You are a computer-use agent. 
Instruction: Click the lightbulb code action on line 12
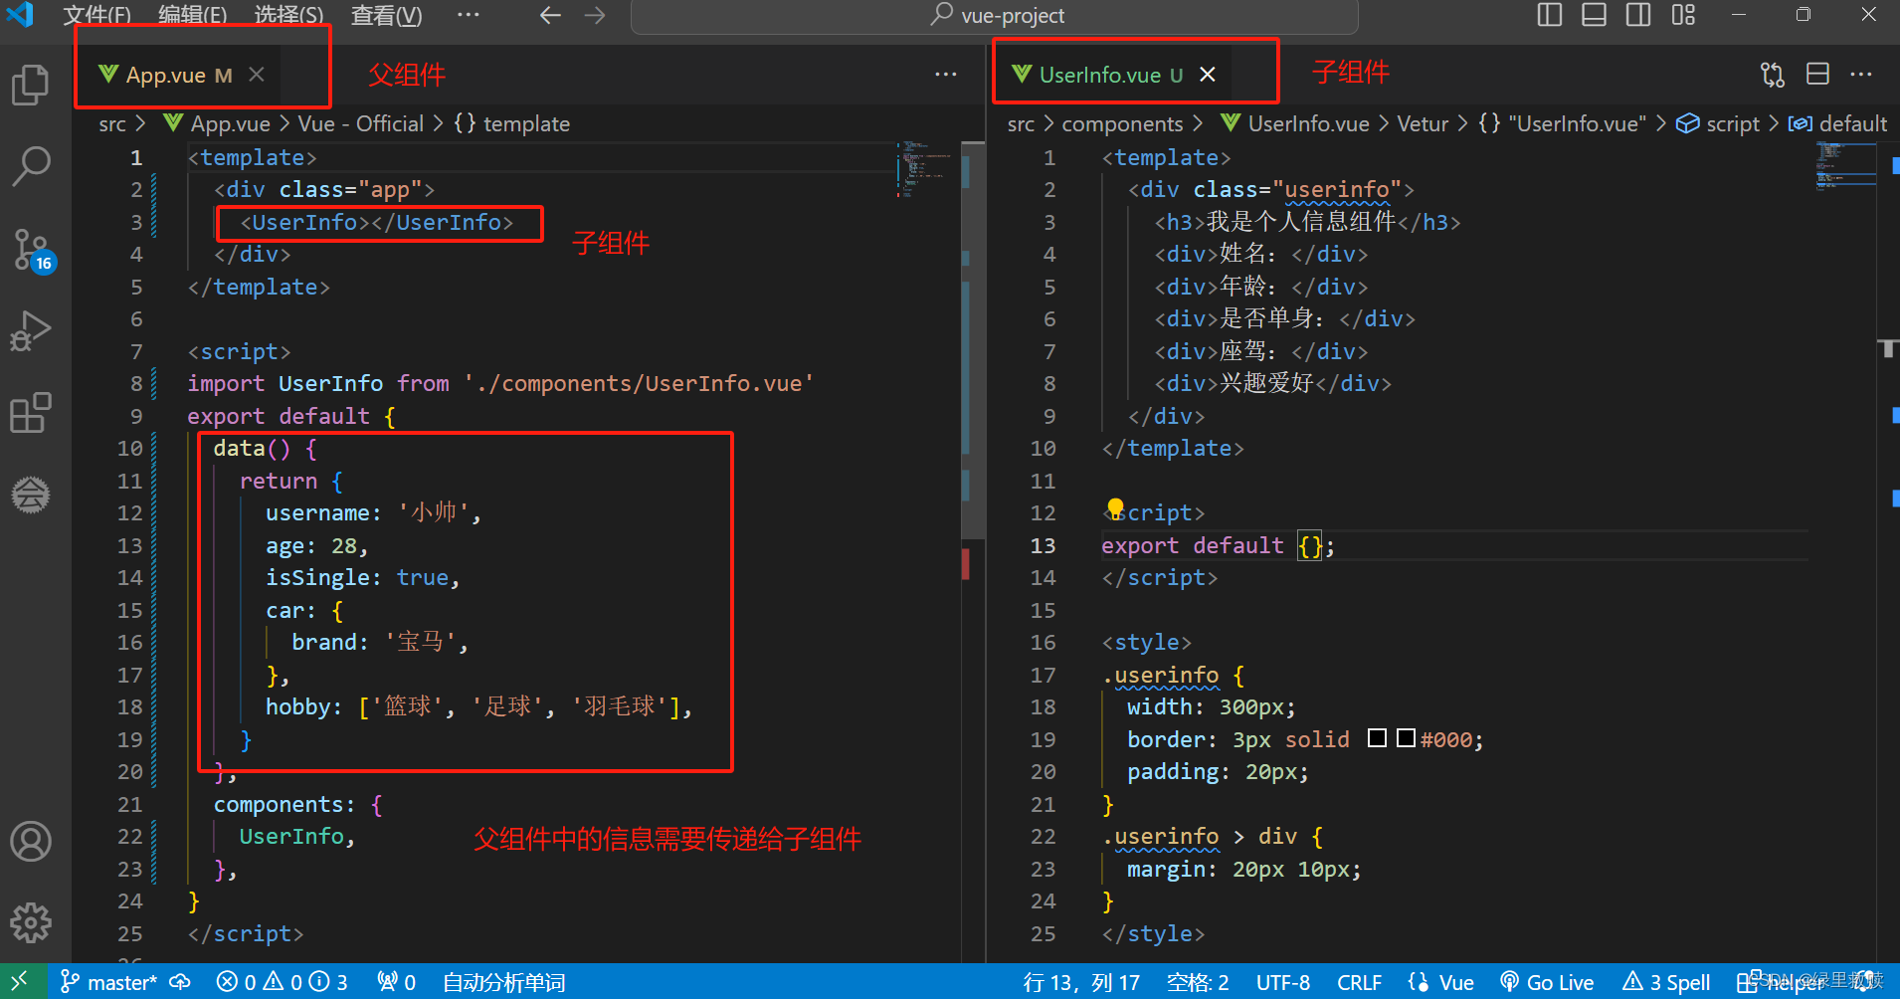[x=1115, y=507]
